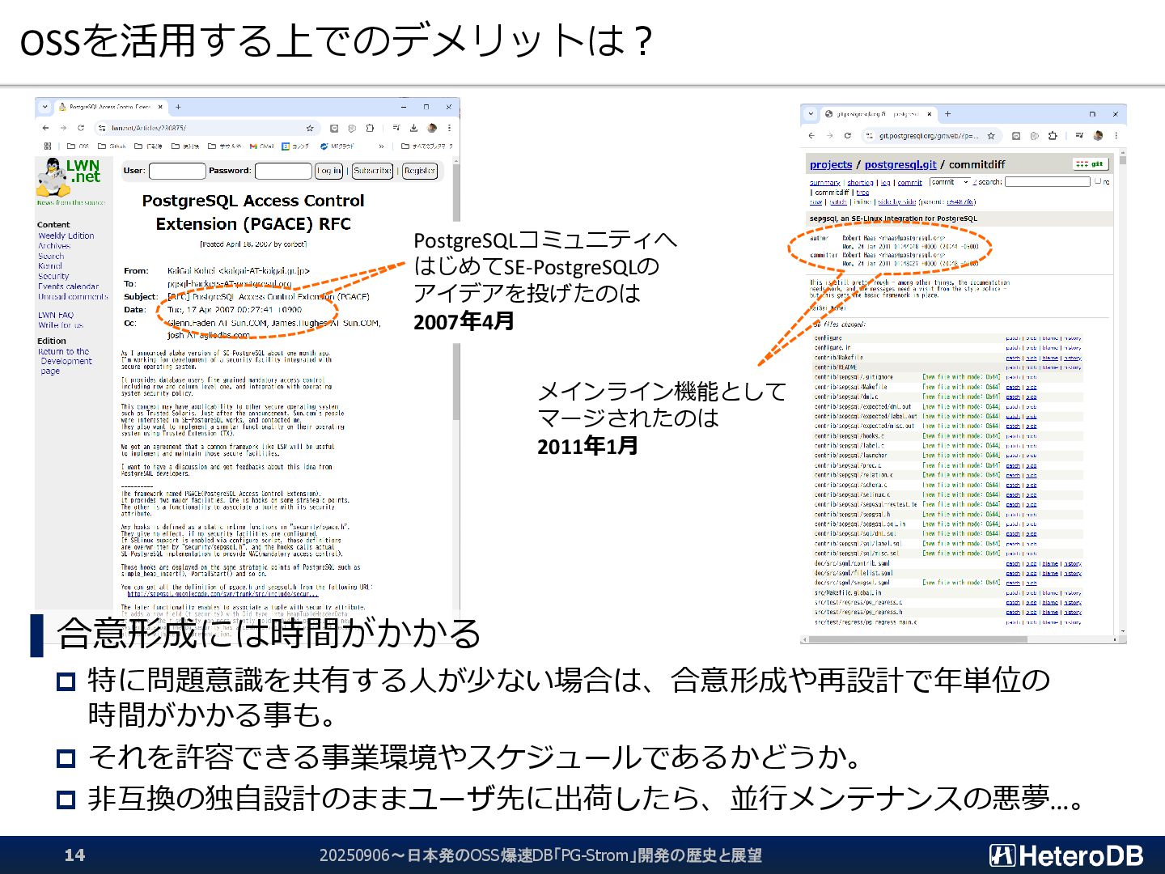Image resolution: width=1165 pixels, height=874 pixels.
Task: Open the 'postgresql.git' breadcrumb link
Action: tap(900, 165)
